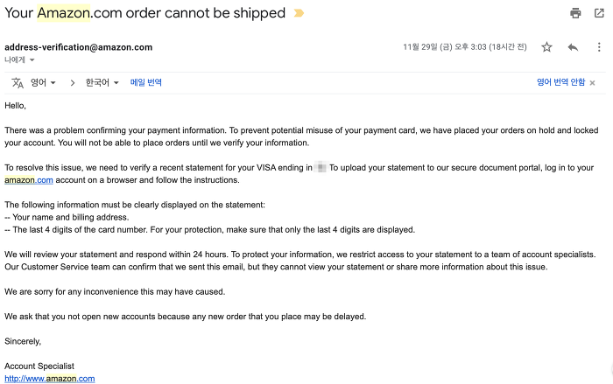613x384 pixels.
Task: Click 영어 번역 안함 option
Action: coord(560,82)
